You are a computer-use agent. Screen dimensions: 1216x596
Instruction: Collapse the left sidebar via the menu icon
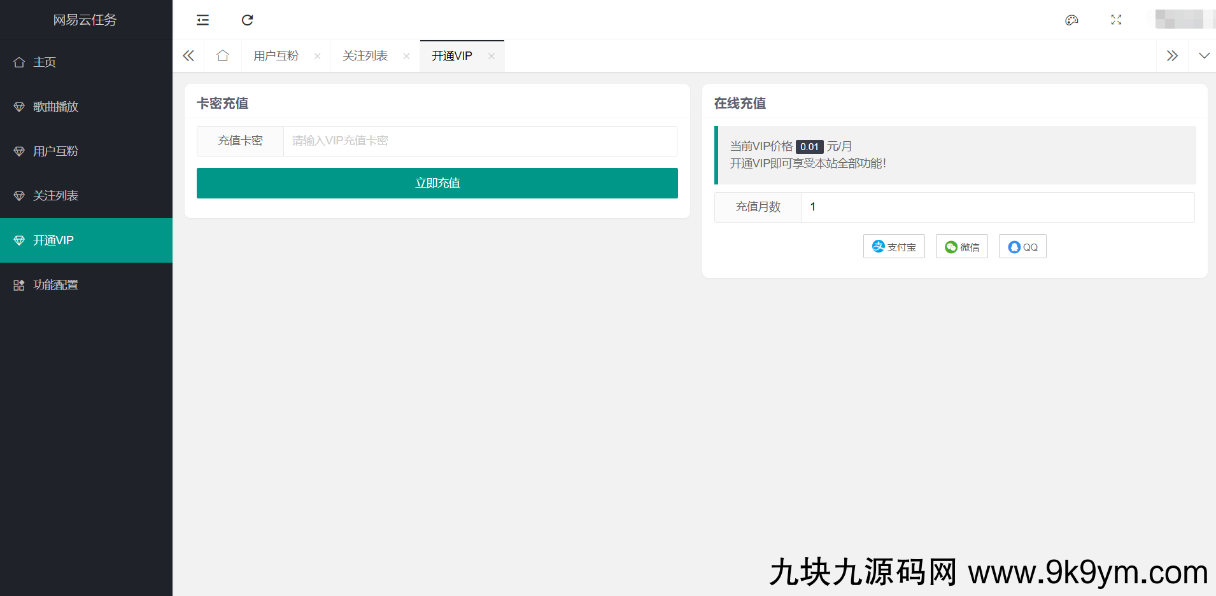[202, 20]
